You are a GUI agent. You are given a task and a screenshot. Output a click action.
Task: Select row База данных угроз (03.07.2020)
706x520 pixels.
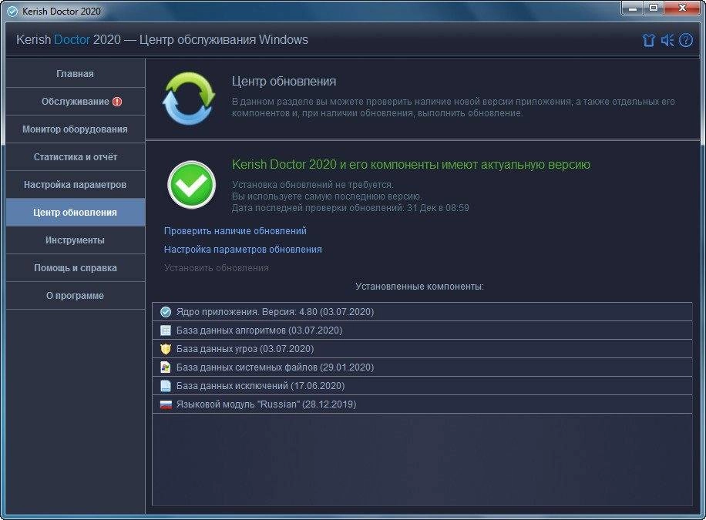pos(422,349)
